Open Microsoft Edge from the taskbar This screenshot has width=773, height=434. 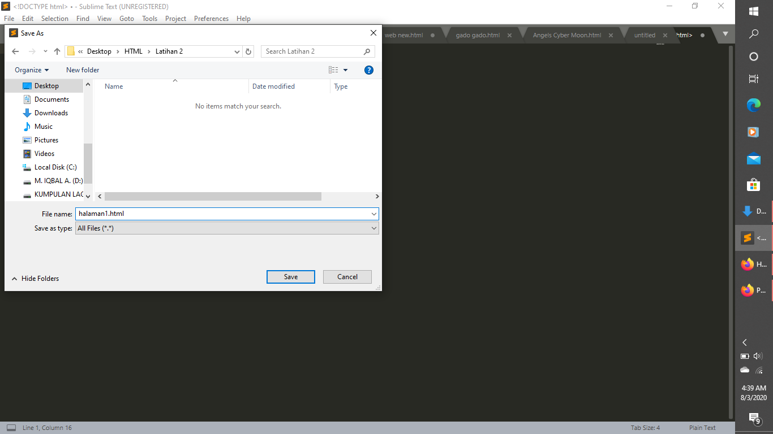click(x=753, y=106)
